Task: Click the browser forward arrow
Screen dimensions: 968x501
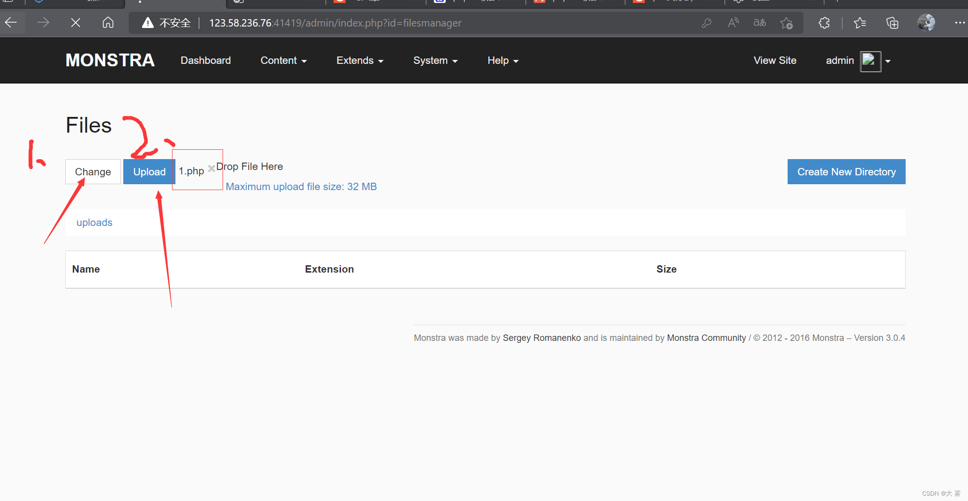Action: pos(43,23)
